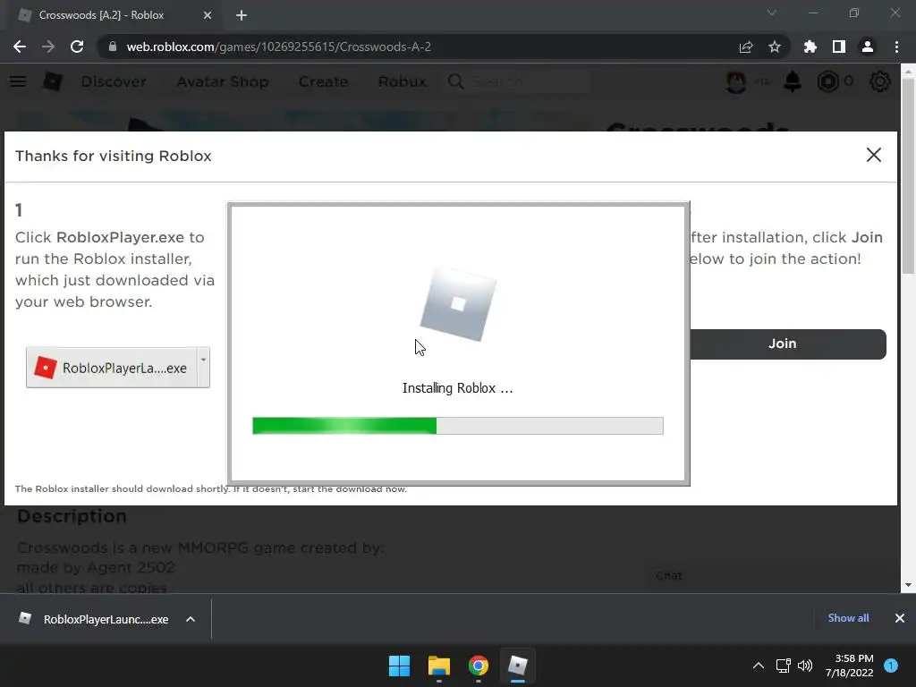
Task: Close the Crosswoods browser tab
Action: click(x=208, y=15)
